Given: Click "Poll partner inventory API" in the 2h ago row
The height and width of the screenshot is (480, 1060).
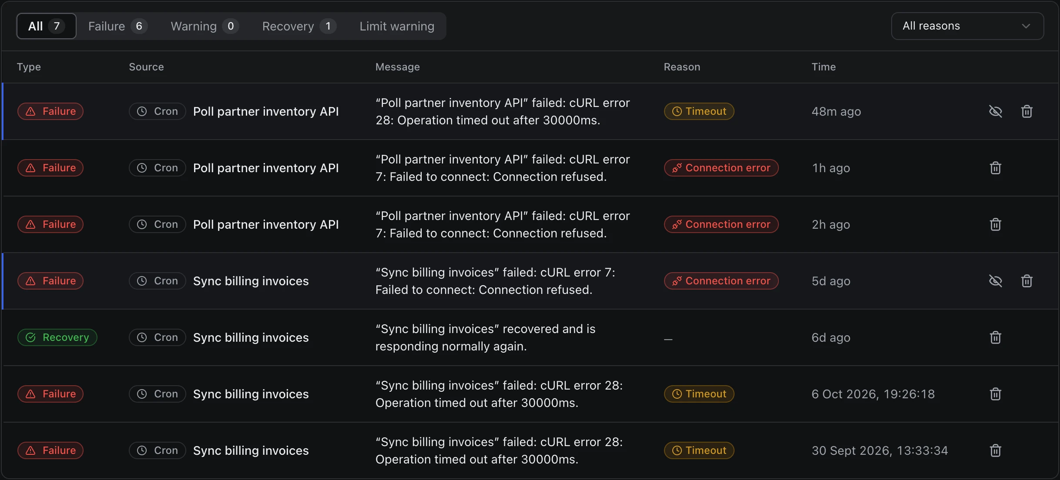Looking at the screenshot, I should tap(266, 225).
